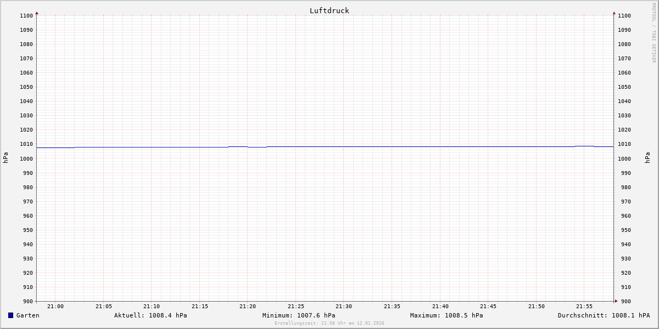Click the Aktuell 1008.4 hPa reading
This screenshot has width=659, height=329.
[x=150, y=315]
